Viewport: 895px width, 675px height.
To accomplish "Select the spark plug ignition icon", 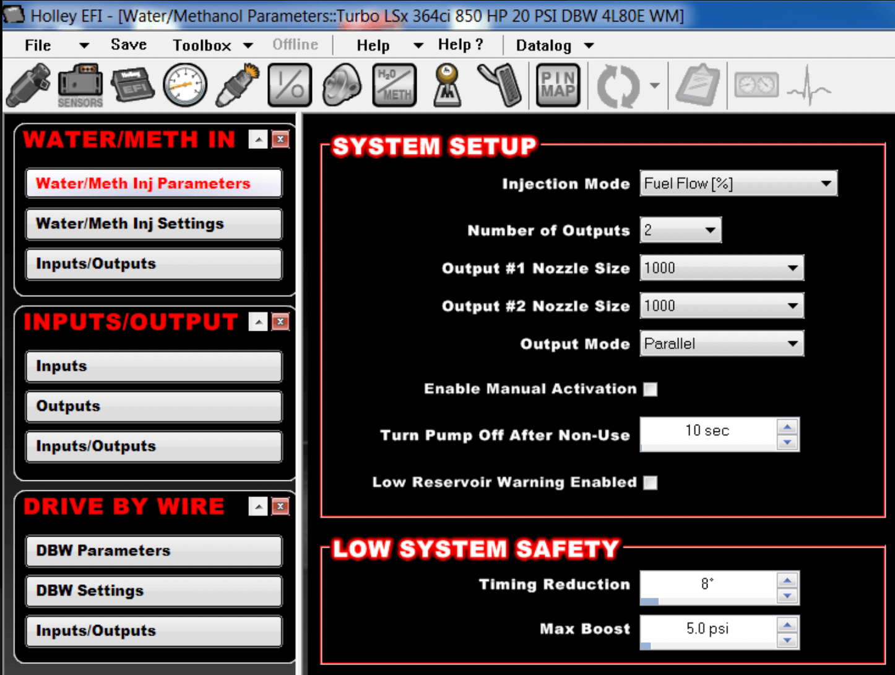I will pos(237,85).
